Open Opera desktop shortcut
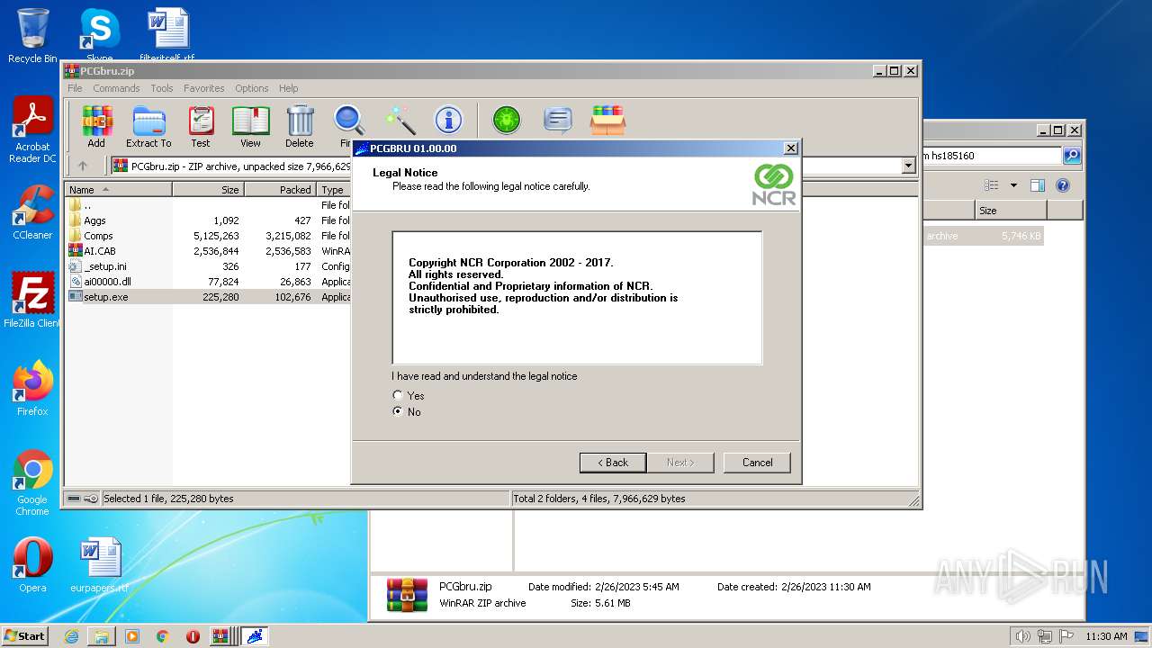The height and width of the screenshot is (648, 1152). point(32,565)
